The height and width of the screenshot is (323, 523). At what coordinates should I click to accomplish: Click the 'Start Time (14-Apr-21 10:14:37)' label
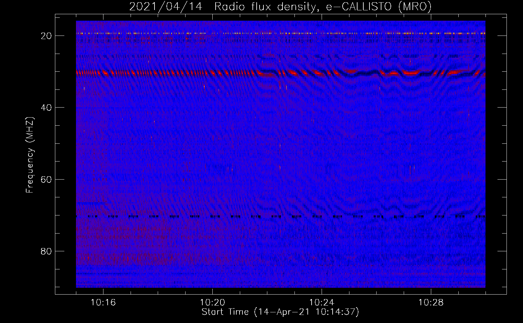coord(280,312)
